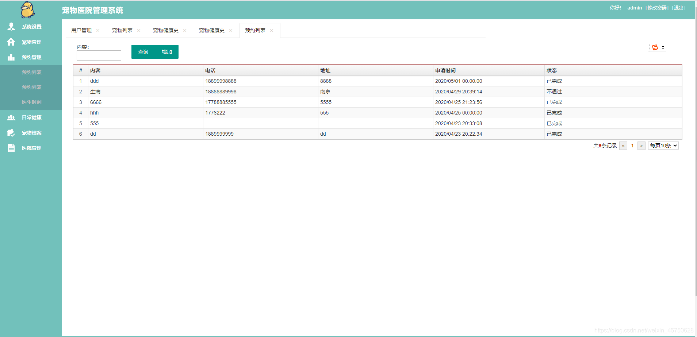Click the 地址 column header
The image size is (697, 337).
coord(376,70)
